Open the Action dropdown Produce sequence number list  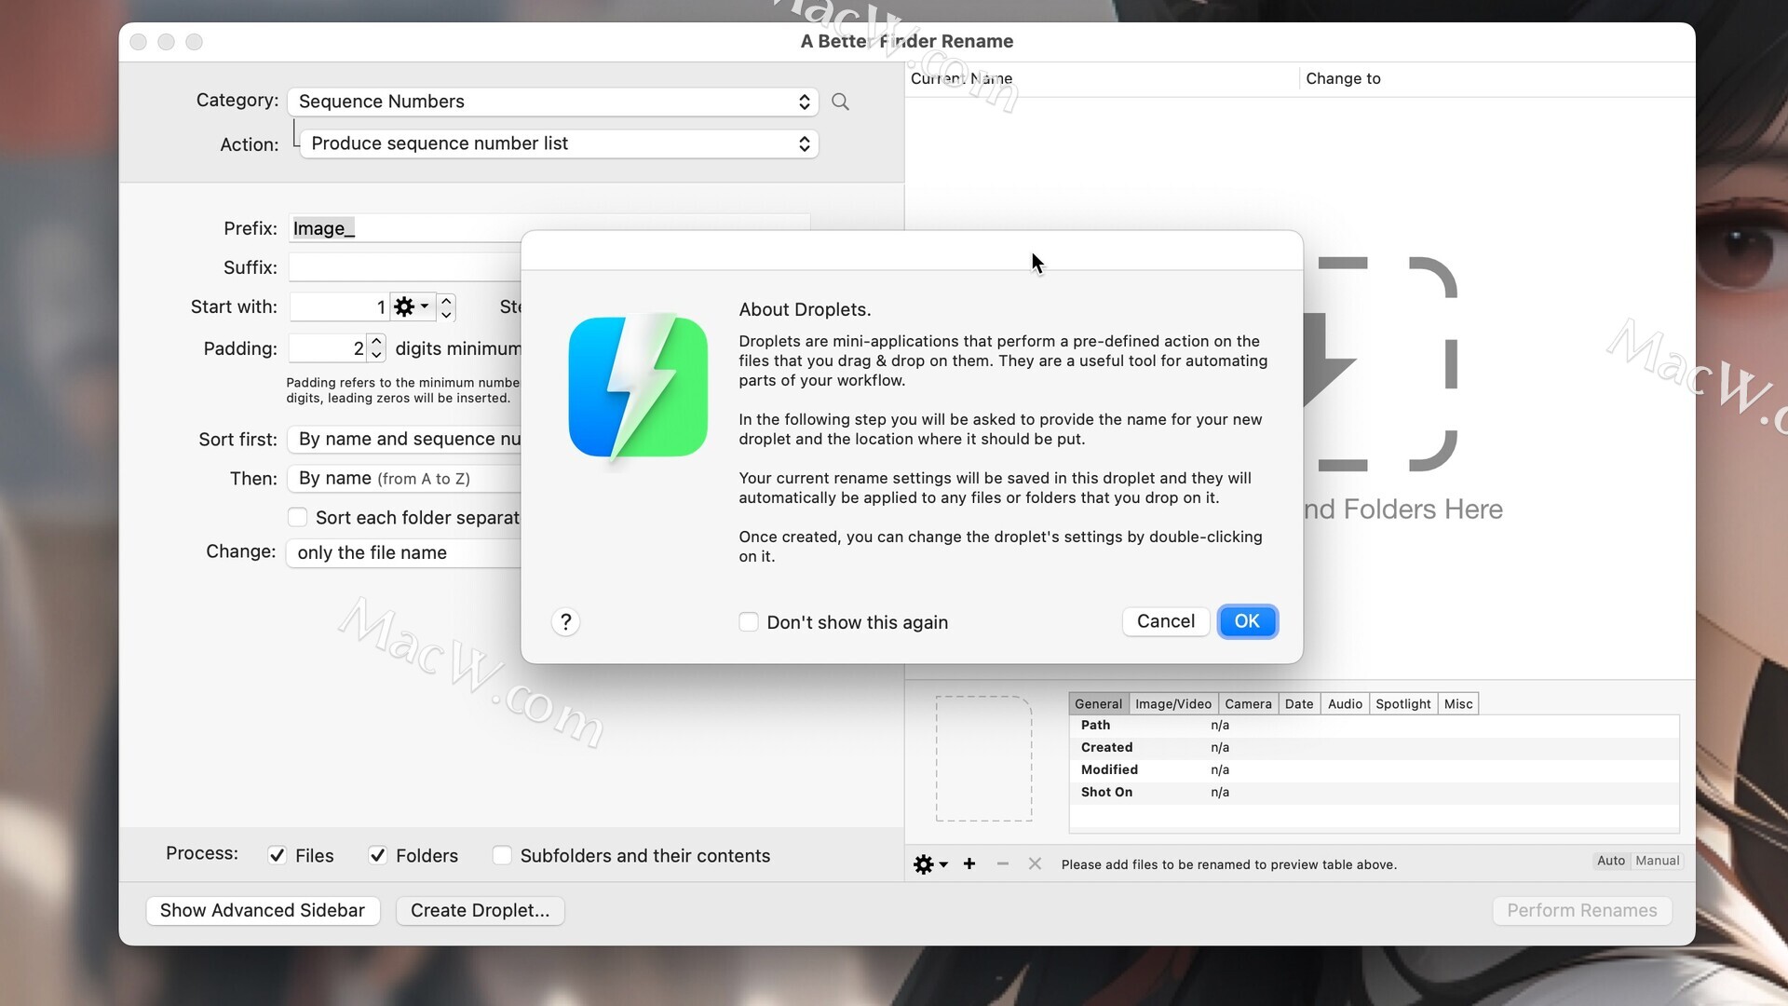[x=559, y=143]
